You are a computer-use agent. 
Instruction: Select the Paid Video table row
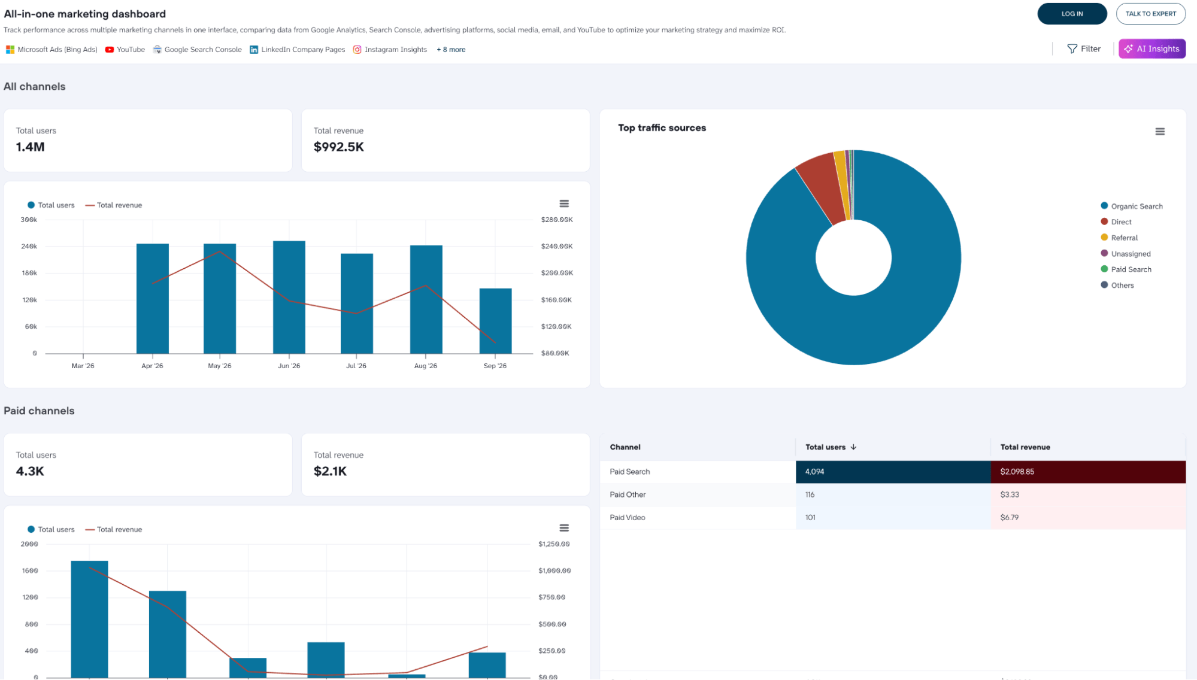pos(893,518)
